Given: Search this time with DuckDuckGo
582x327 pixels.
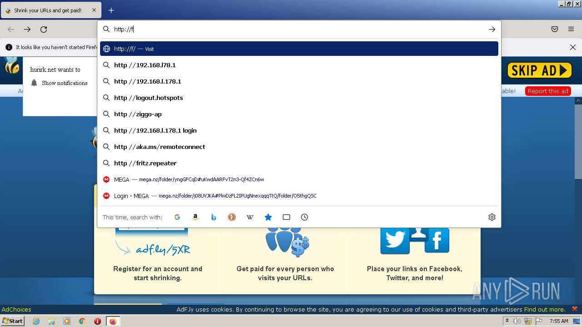Looking at the screenshot, I should point(232,217).
